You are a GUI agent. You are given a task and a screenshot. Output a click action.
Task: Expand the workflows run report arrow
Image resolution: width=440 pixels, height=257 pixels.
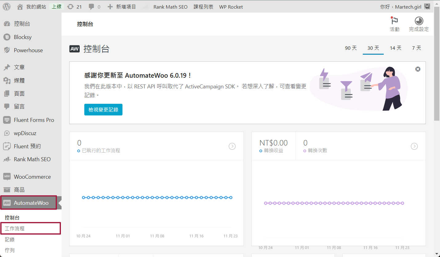point(232,146)
